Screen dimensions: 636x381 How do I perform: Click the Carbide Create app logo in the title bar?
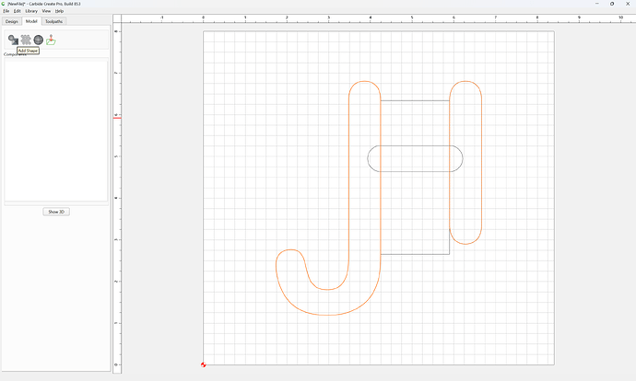pyautogui.click(x=4, y=4)
